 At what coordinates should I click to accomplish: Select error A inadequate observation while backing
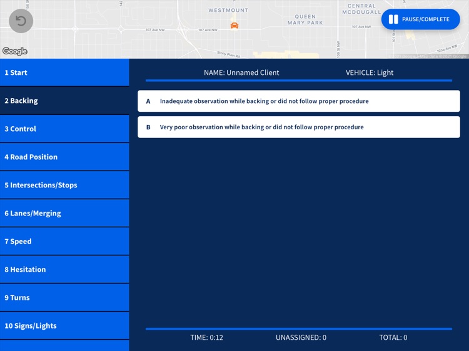pos(299,101)
